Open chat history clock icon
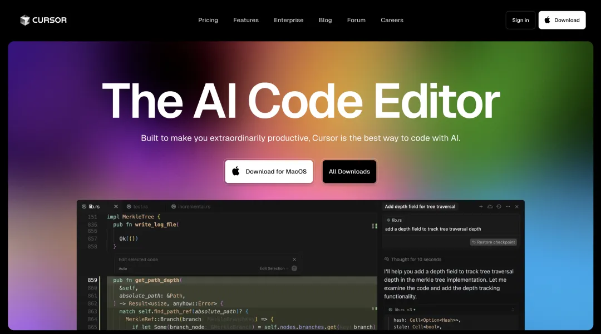601x334 pixels. [499, 207]
